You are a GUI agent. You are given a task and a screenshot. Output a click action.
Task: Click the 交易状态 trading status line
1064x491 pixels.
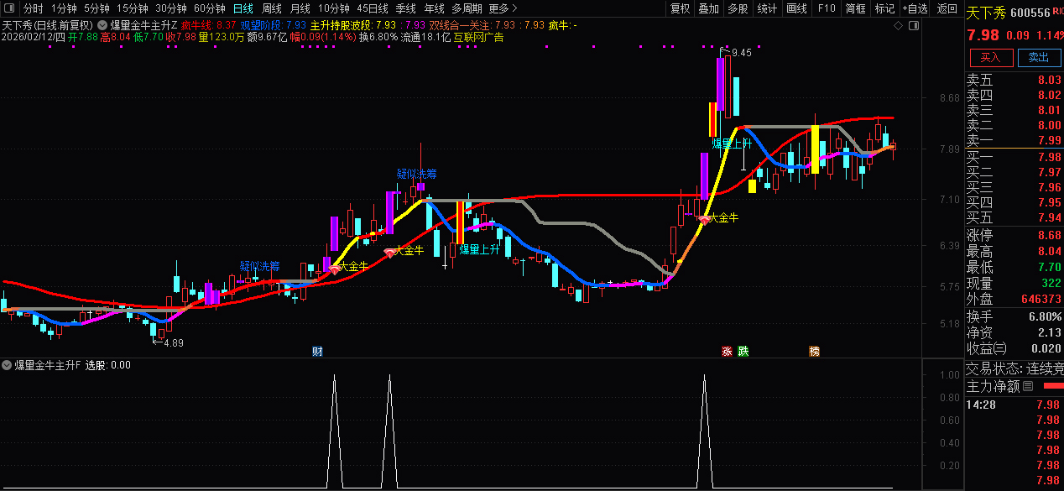click(1014, 368)
